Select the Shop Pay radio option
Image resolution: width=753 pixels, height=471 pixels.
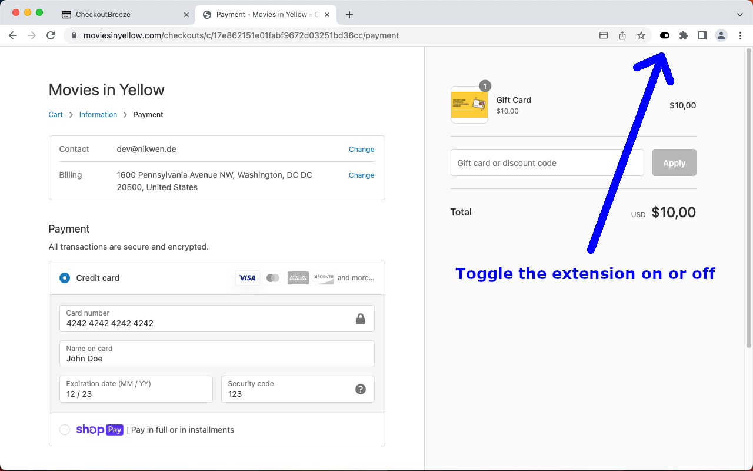coord(65,430)
